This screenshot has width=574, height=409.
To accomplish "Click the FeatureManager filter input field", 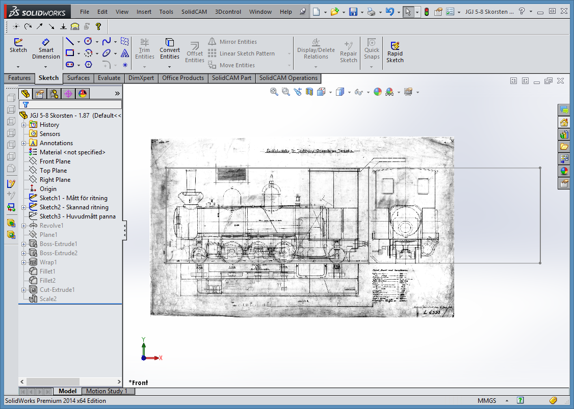I will tap(71, 104).
